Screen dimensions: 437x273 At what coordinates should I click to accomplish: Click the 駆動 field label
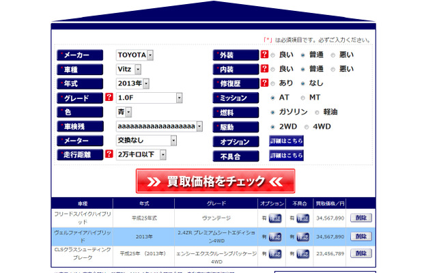(236, 127)
